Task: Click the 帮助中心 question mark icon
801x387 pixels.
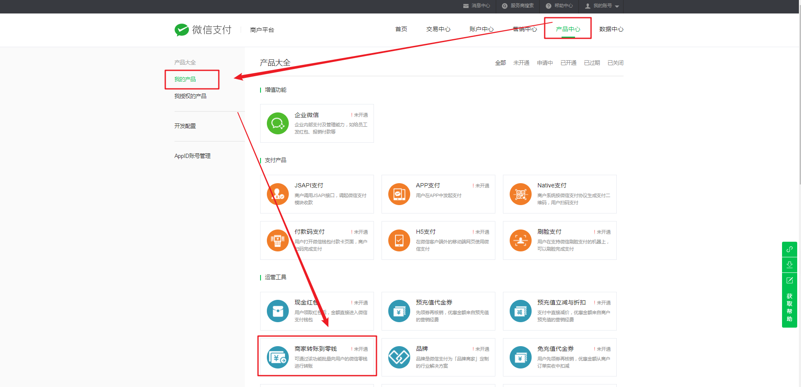Action: coord(548,6)
